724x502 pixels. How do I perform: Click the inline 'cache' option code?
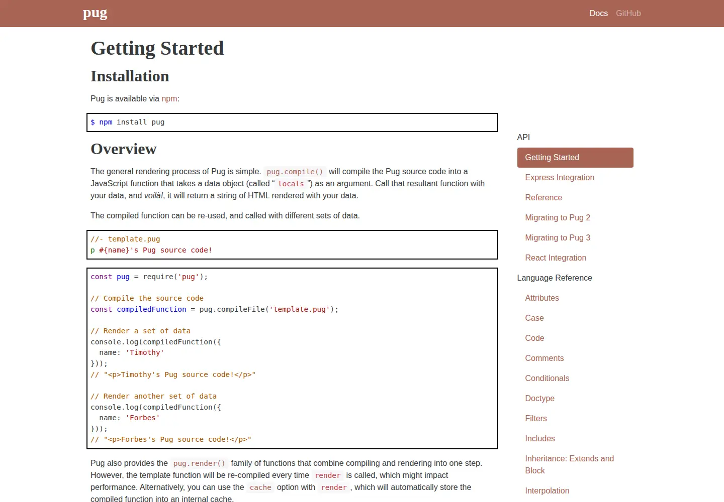(x=260, y=487)
